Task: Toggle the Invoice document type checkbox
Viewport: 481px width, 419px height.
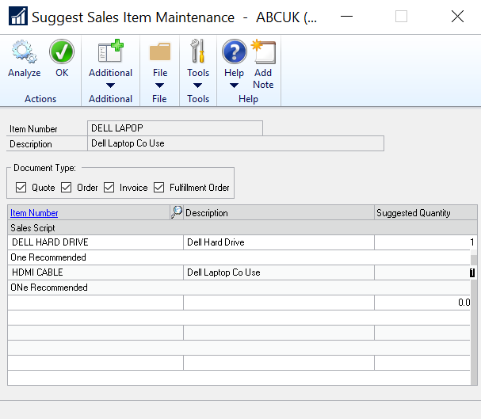Action: (109, 187)
